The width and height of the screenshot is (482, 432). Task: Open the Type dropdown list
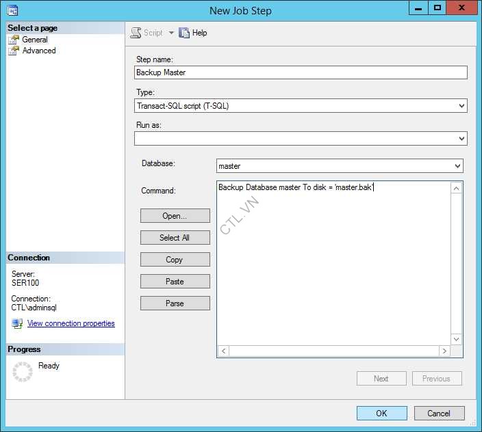[461, 106]
